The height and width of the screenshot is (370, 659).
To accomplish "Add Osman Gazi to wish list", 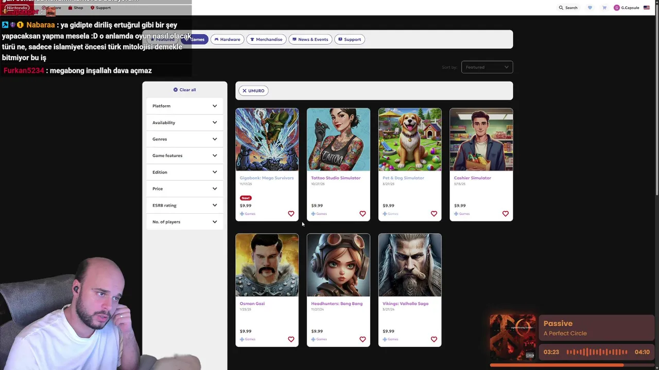I will point(291,339).
